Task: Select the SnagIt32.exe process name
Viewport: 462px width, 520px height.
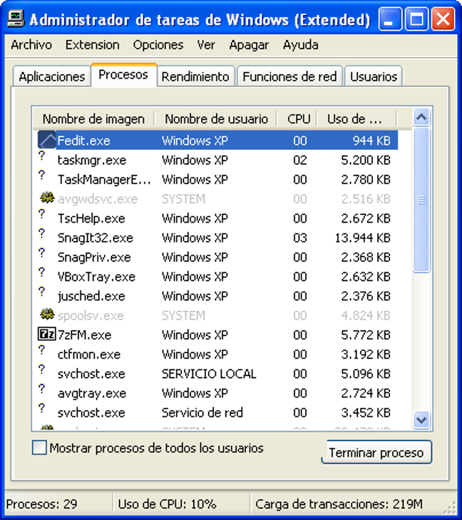Action: pyautogui.click(x=95, y=238)
